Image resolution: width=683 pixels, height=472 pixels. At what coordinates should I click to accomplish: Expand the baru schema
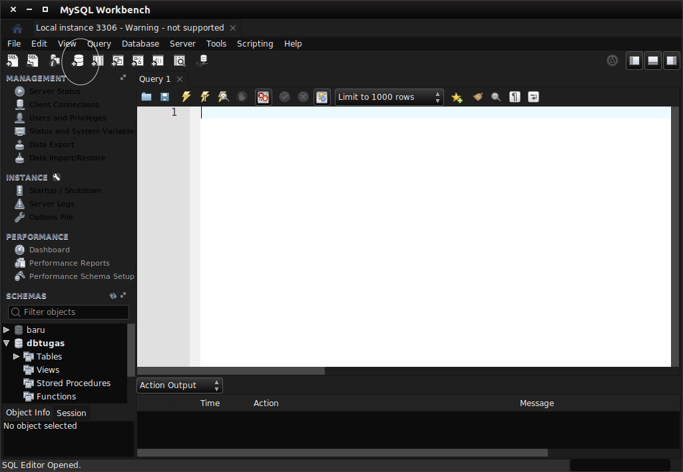coord(6,330)
